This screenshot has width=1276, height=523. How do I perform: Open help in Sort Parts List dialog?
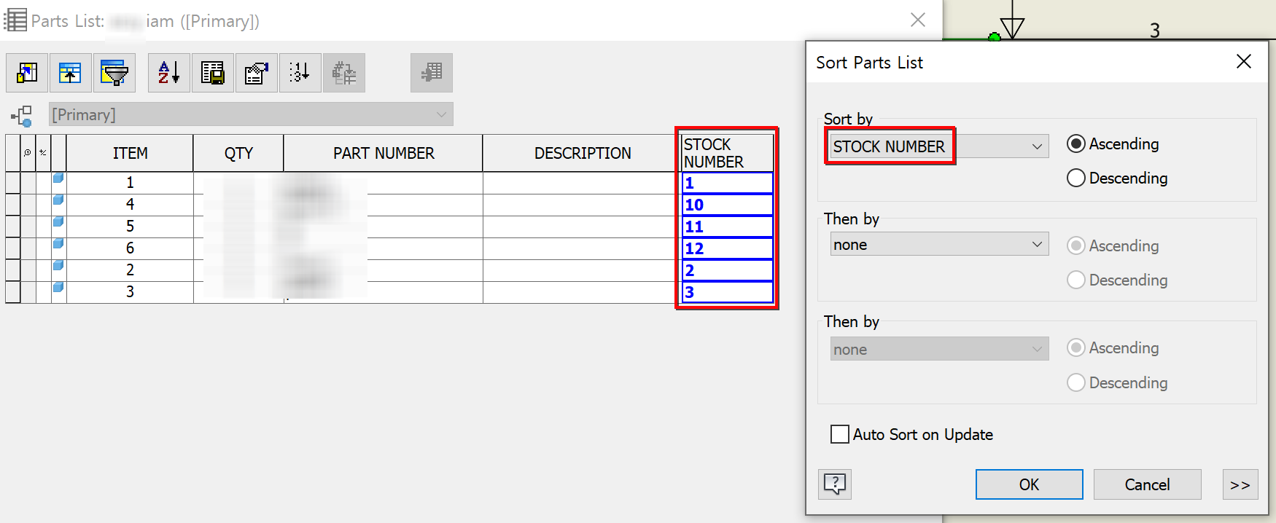[835, 484]
